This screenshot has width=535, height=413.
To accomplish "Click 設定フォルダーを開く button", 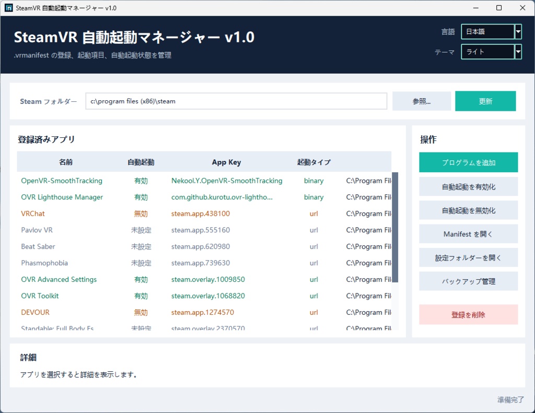I will coord(469,258).
